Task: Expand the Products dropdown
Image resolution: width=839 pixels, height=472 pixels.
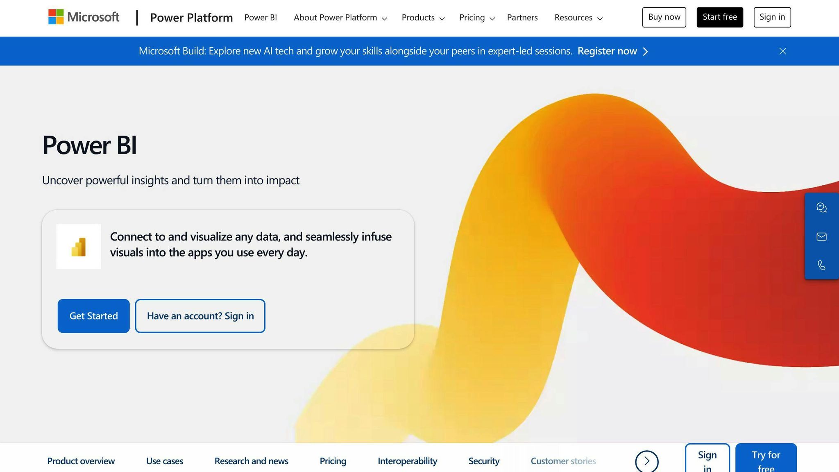Action: (x=423, y=18)
